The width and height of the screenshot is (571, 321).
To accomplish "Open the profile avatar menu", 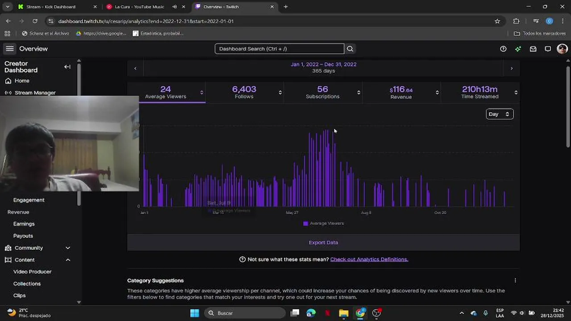I will pyautogui.click(x=562, y=49).
